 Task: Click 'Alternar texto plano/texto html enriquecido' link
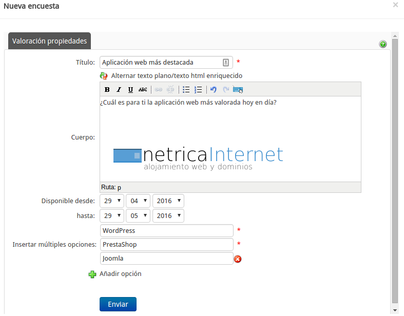[x=177, y=76]
